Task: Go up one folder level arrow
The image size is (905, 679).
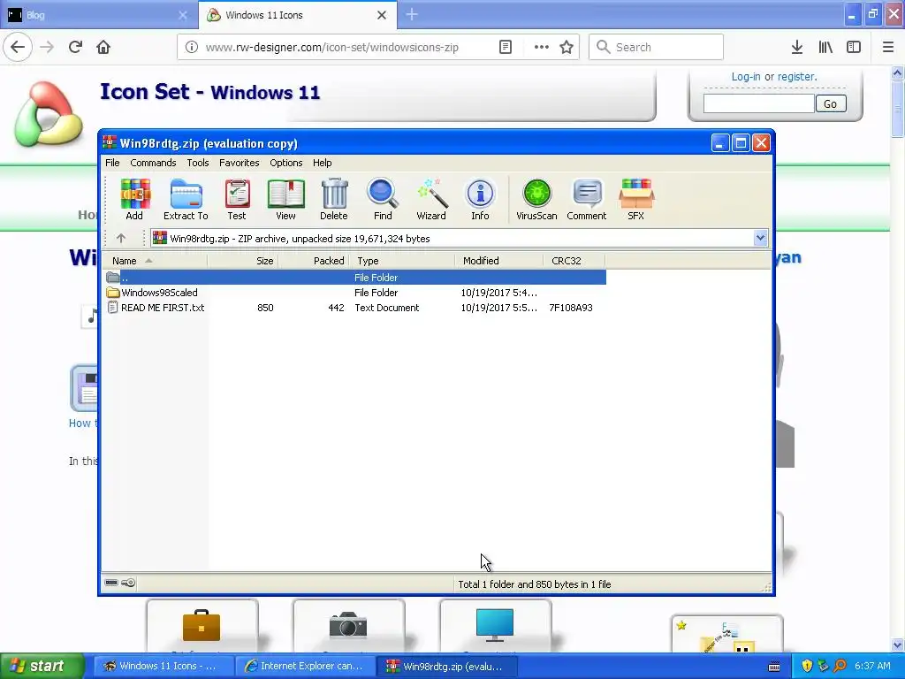Action: pos(120,238)
